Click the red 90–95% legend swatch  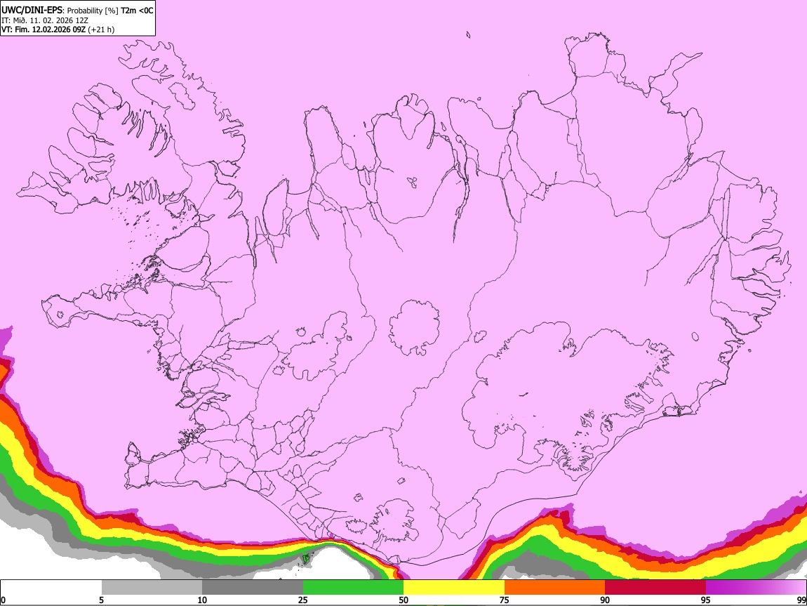[655, 588]
